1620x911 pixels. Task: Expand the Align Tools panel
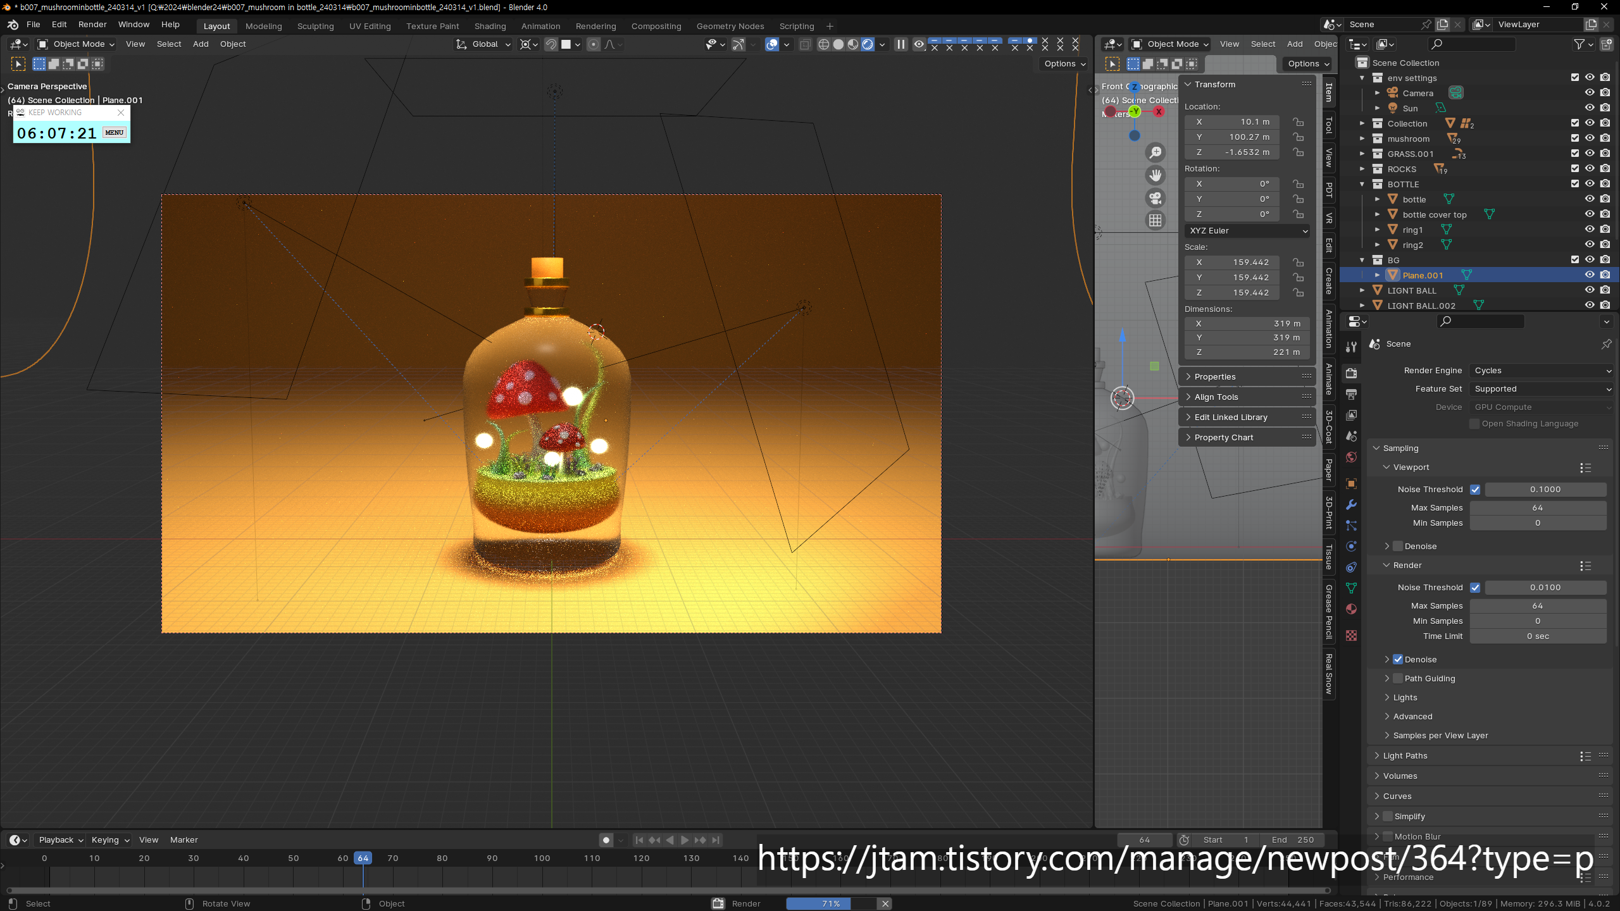(x=1216, y=397)
